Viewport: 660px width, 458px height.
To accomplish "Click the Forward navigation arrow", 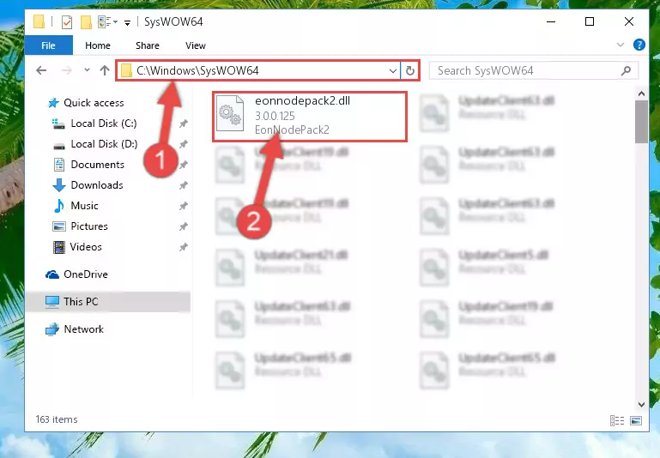I will coord(66,70).
